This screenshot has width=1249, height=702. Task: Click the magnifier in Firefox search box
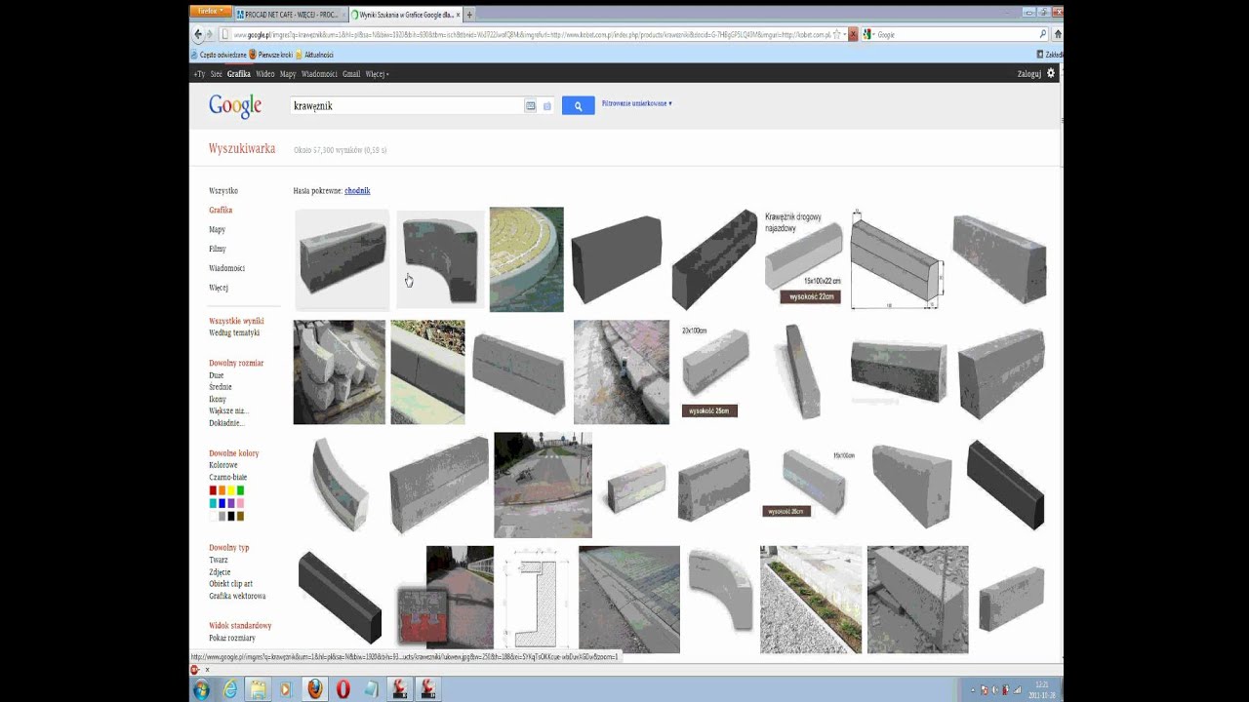pyautogui.click(x=1042, y=34)
